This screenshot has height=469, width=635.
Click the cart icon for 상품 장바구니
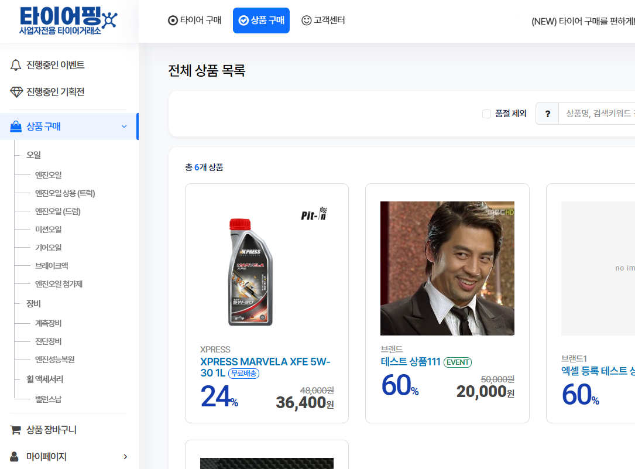click(16, 430)
